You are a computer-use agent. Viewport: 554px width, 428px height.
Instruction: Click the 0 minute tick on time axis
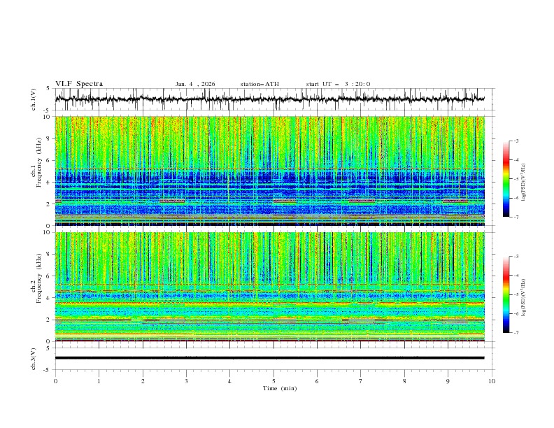coord(55,381)
